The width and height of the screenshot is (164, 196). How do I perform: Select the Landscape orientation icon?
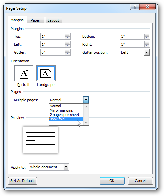46,74
